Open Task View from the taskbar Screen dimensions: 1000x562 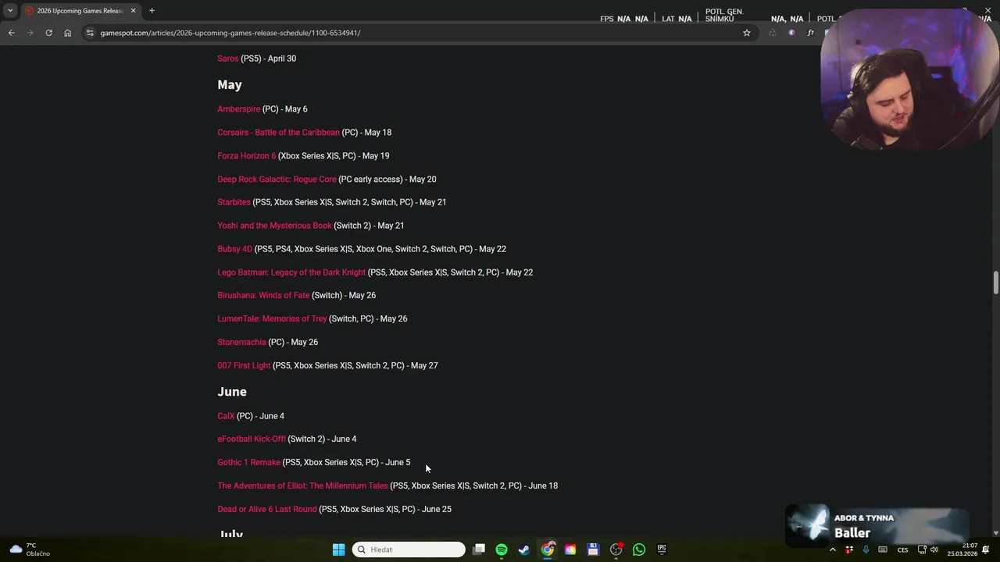click(479, 550)
